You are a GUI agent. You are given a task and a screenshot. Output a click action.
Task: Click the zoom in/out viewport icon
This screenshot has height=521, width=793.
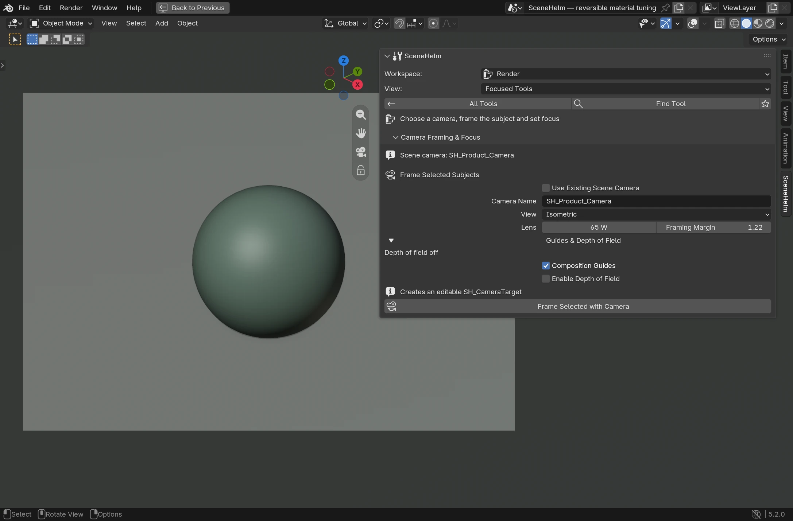pos(361,114)
